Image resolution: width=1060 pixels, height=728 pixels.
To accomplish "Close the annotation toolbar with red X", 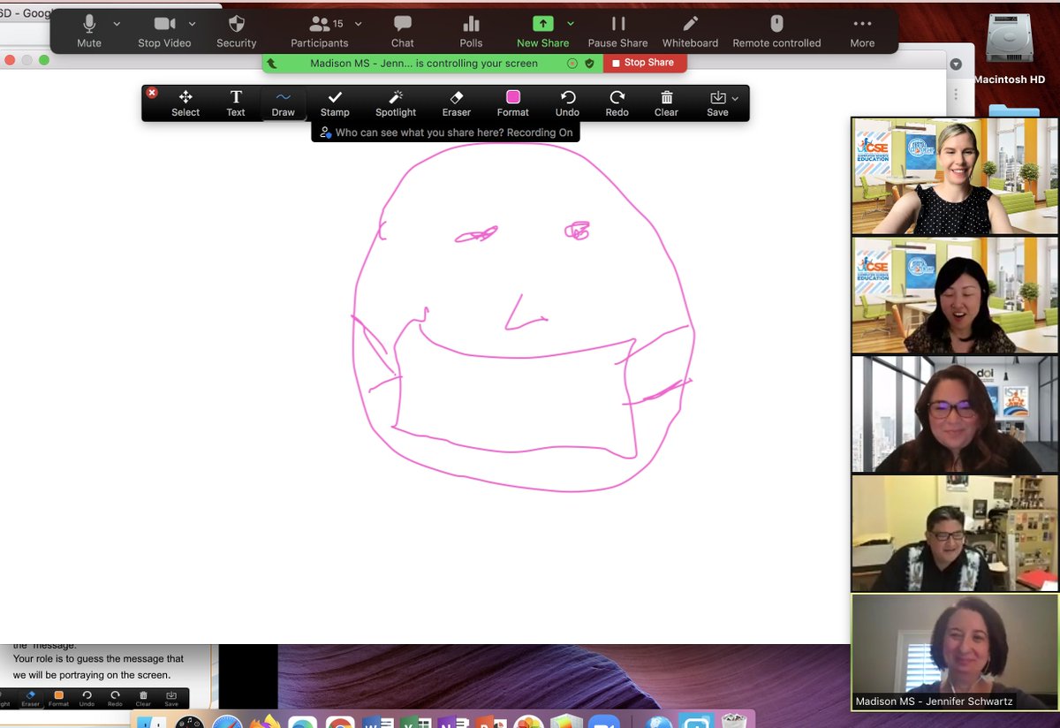I will [152, 93].
